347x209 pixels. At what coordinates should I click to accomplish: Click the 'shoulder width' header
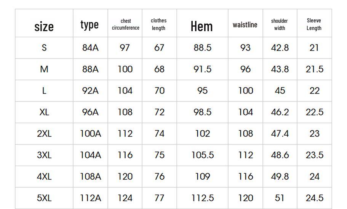(280, 24)
